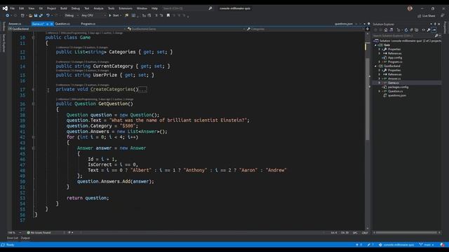Click the editor split window icon
The image size is (449, 252).
click(x=368, y=29)
